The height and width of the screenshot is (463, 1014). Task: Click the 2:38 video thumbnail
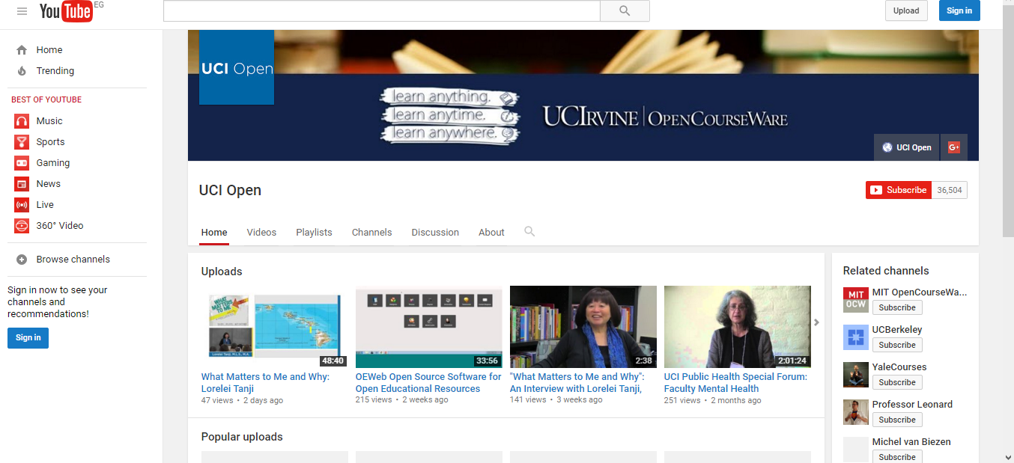click(583, 327)
